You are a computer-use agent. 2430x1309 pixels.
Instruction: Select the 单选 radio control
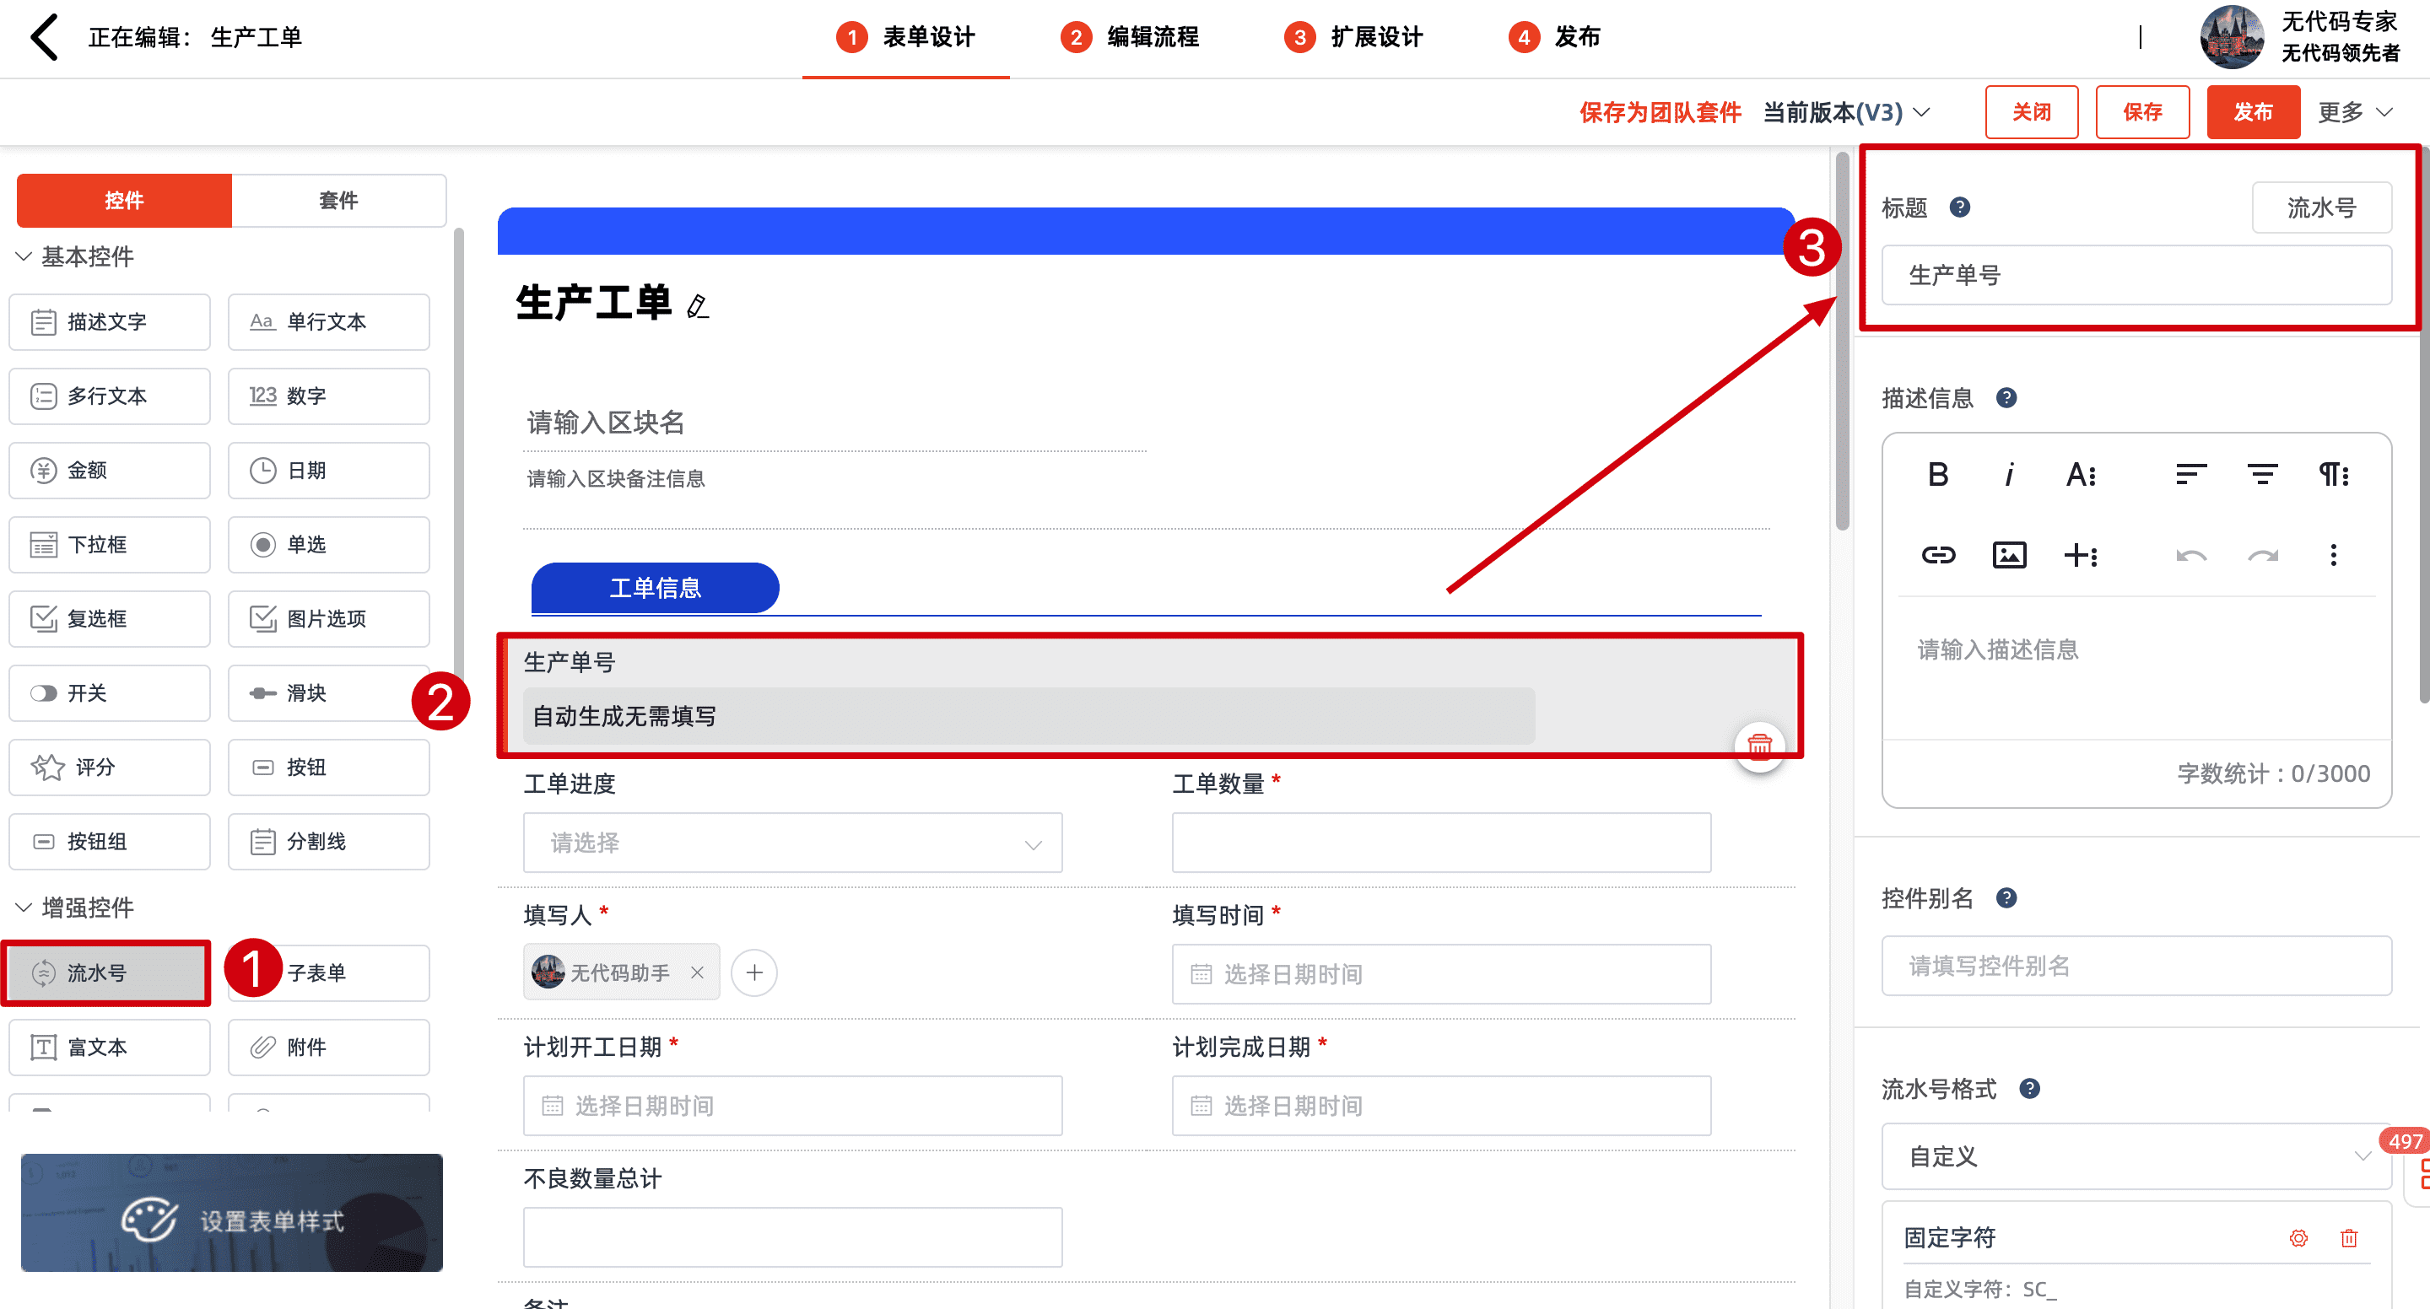click(x=328, y=544)
